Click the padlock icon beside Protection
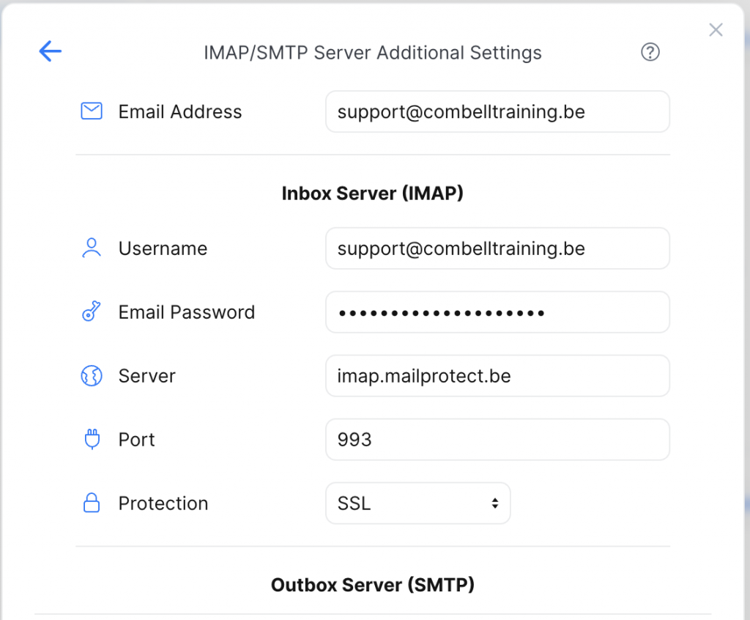 point(92,503)
